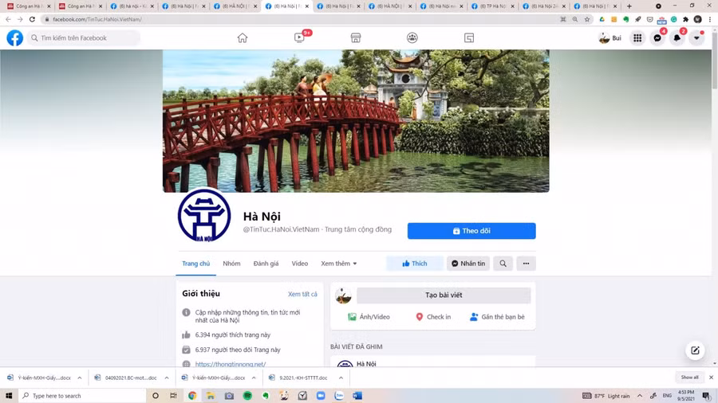
Task: Open Messenger from the top bar
Action: 657,38
